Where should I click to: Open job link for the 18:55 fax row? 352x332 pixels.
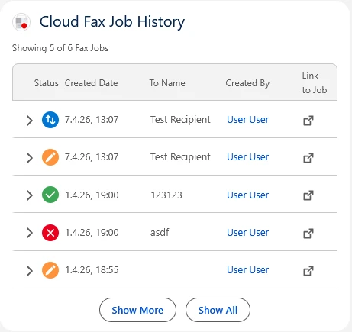308,271
